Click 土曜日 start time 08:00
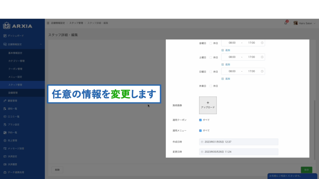 coord(232,57)
